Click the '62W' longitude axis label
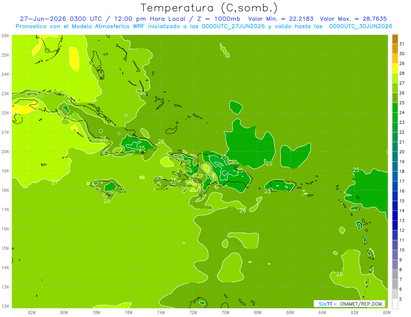This screenshot has height=317, width=411. (354, 312)
